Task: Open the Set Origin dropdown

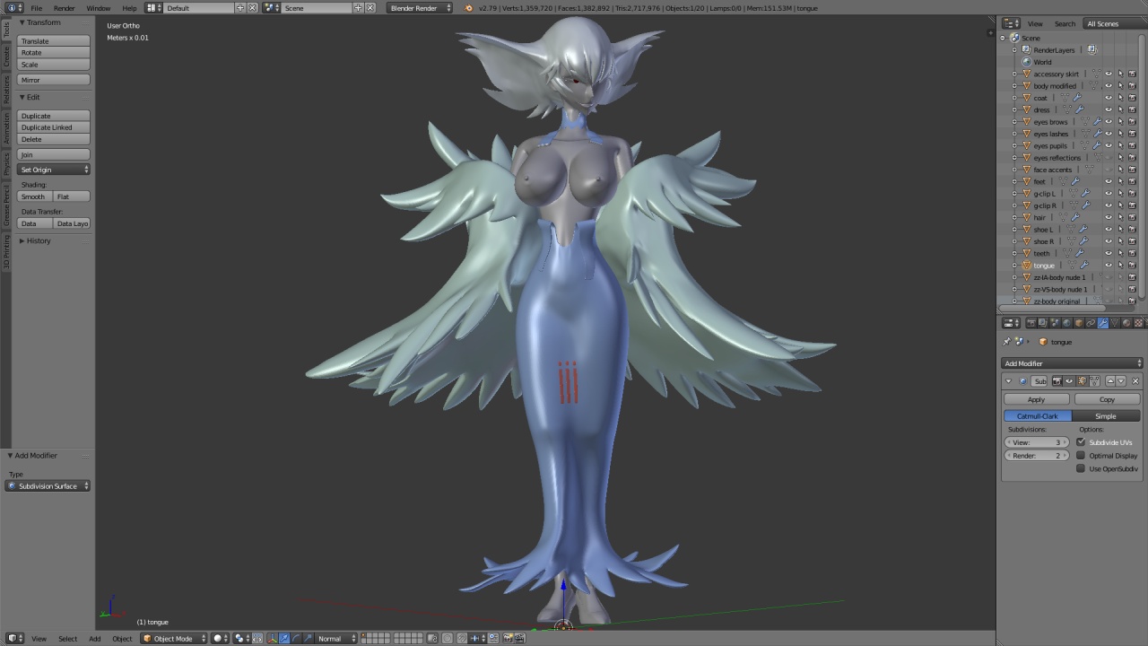Action: pyautogui.click(x=54, y=170)
